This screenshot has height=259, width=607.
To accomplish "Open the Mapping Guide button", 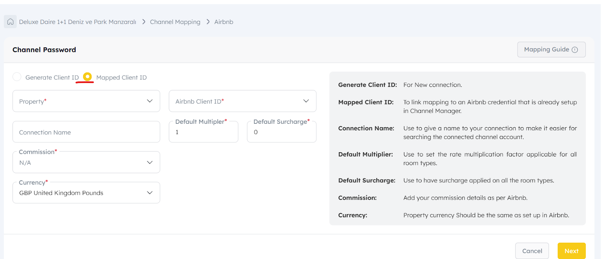I will pos(551,50).
